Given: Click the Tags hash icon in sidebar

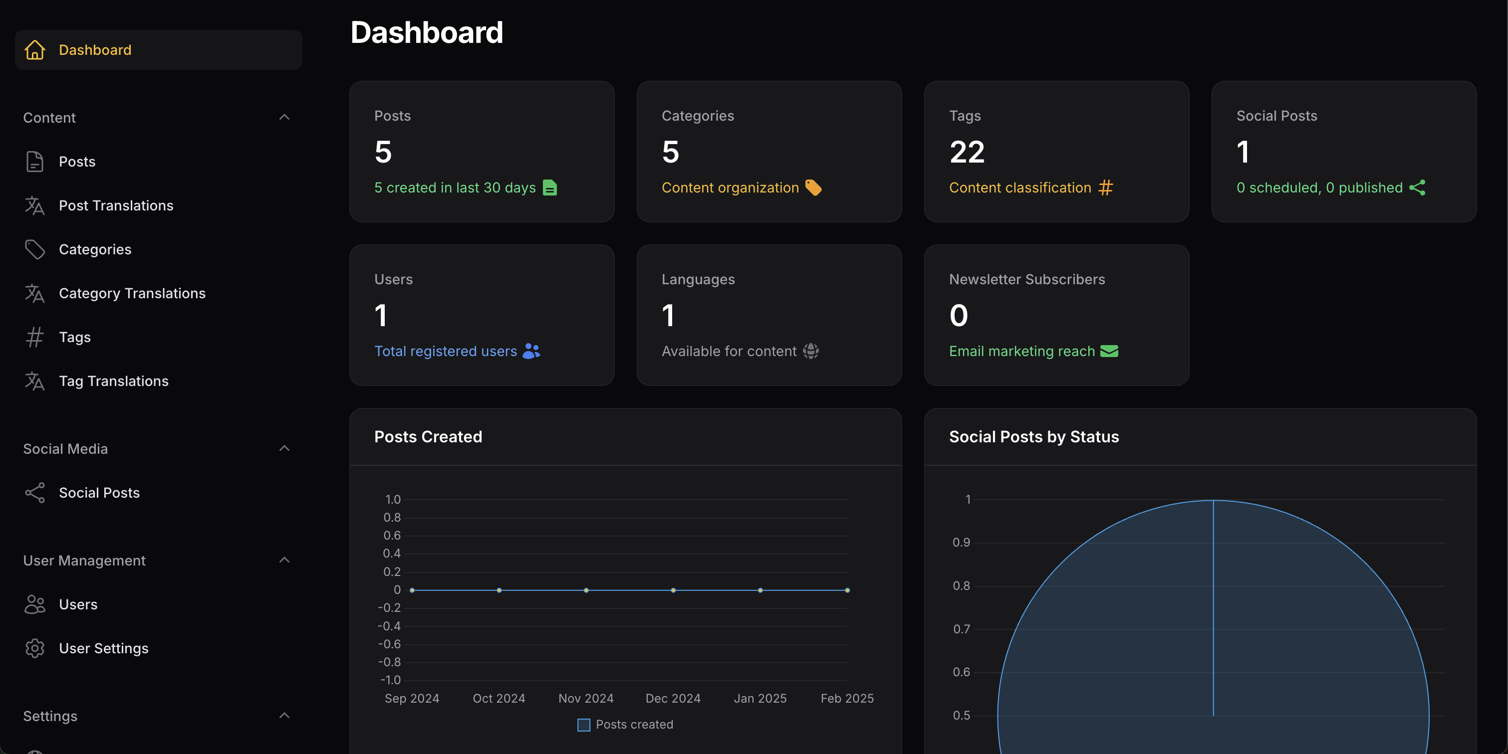Looking at the screenshot, I should point(34,337).
